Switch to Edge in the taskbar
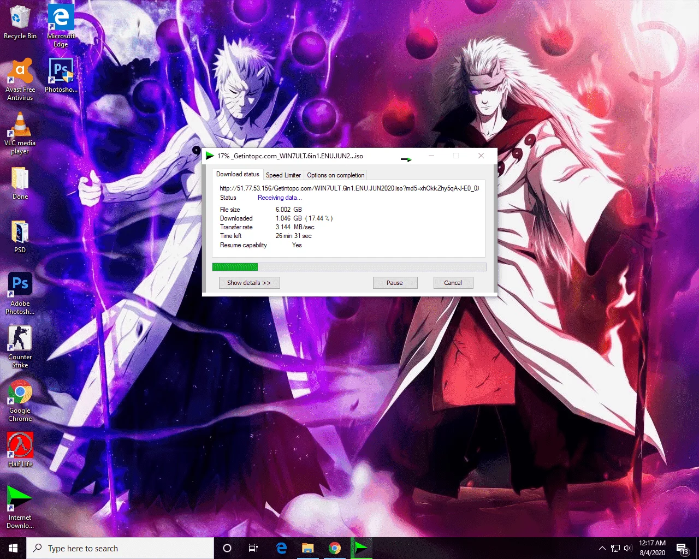This screenshot has height=559, width=699. (281, 548)
